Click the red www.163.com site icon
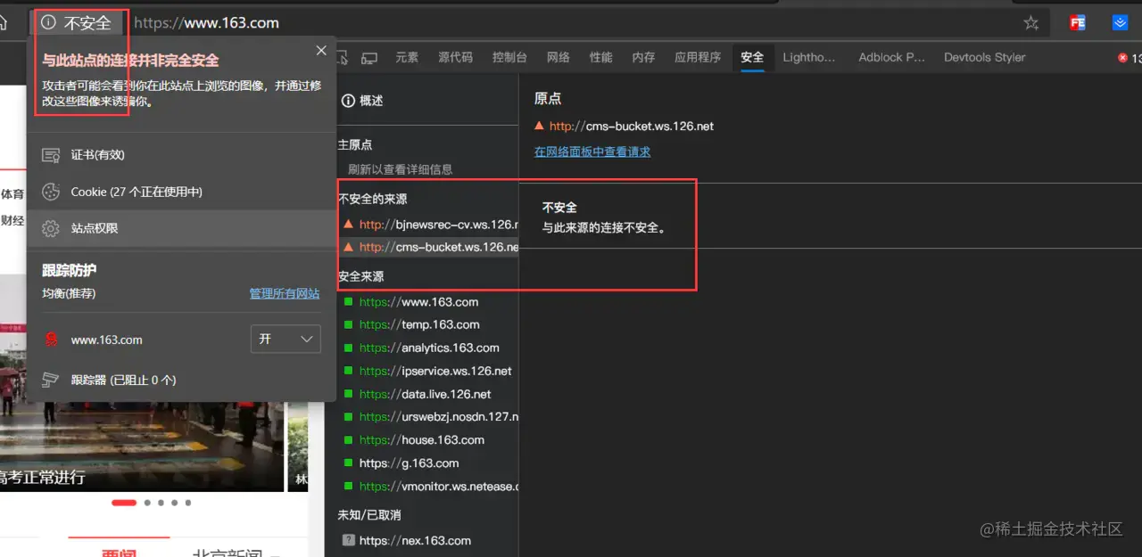 click(x=51, y=340)
